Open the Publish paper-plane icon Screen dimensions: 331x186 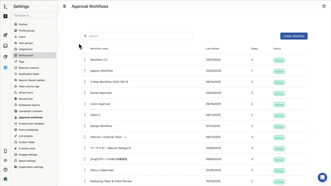pos(5,35)
